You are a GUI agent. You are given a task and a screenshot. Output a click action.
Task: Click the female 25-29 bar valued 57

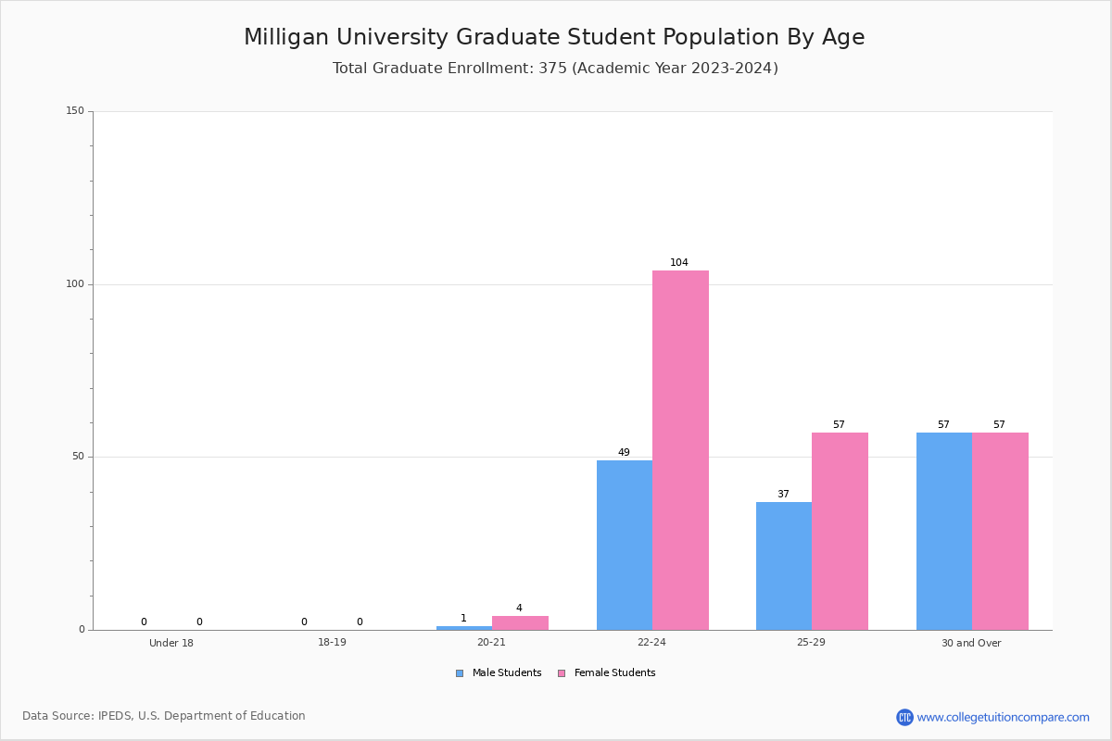(840, 531)
